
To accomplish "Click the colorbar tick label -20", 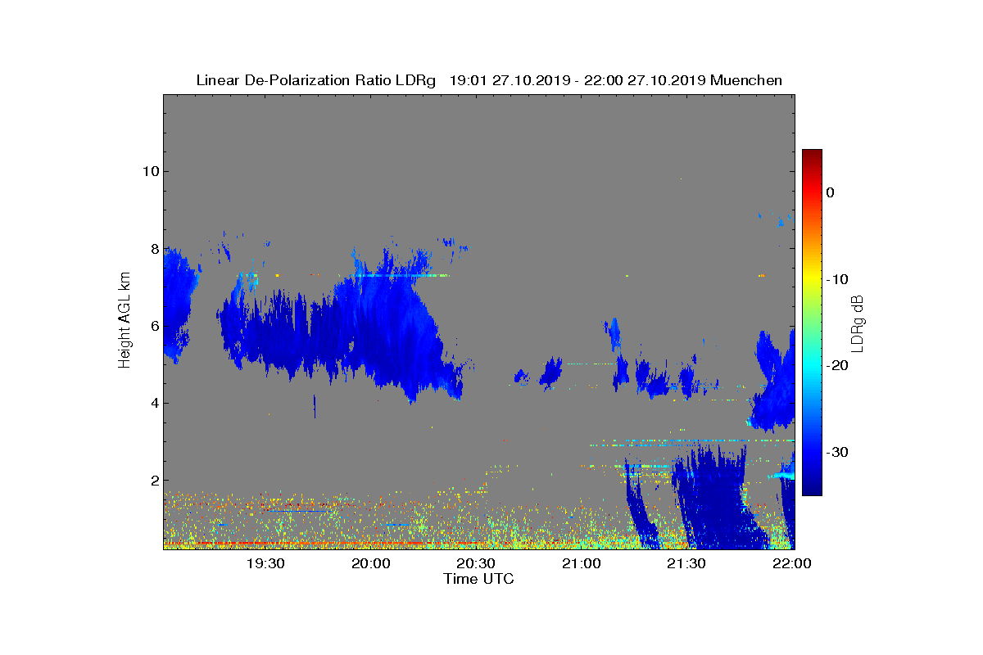I will (836, 366).
